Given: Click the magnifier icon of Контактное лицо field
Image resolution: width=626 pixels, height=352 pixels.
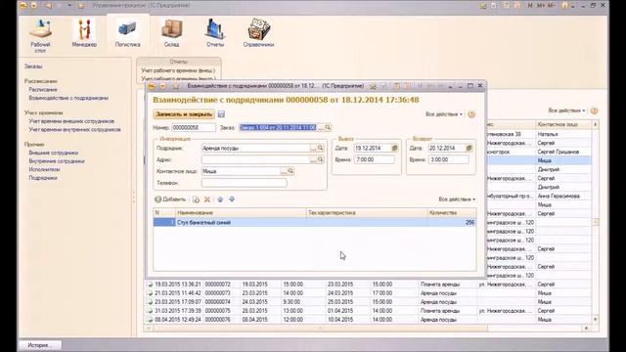Looking at the screenshot, I should tap(291, 171).
